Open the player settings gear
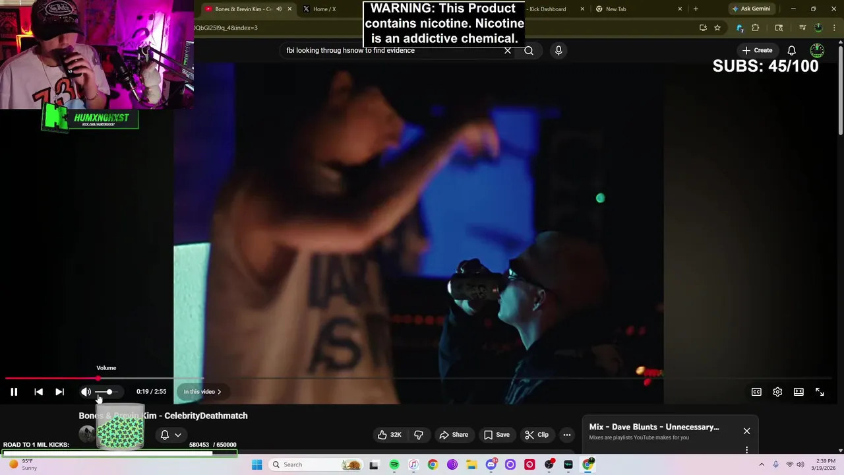Image resolution: width=844 pixels, height=475 pixels. [x=777, y=392]
